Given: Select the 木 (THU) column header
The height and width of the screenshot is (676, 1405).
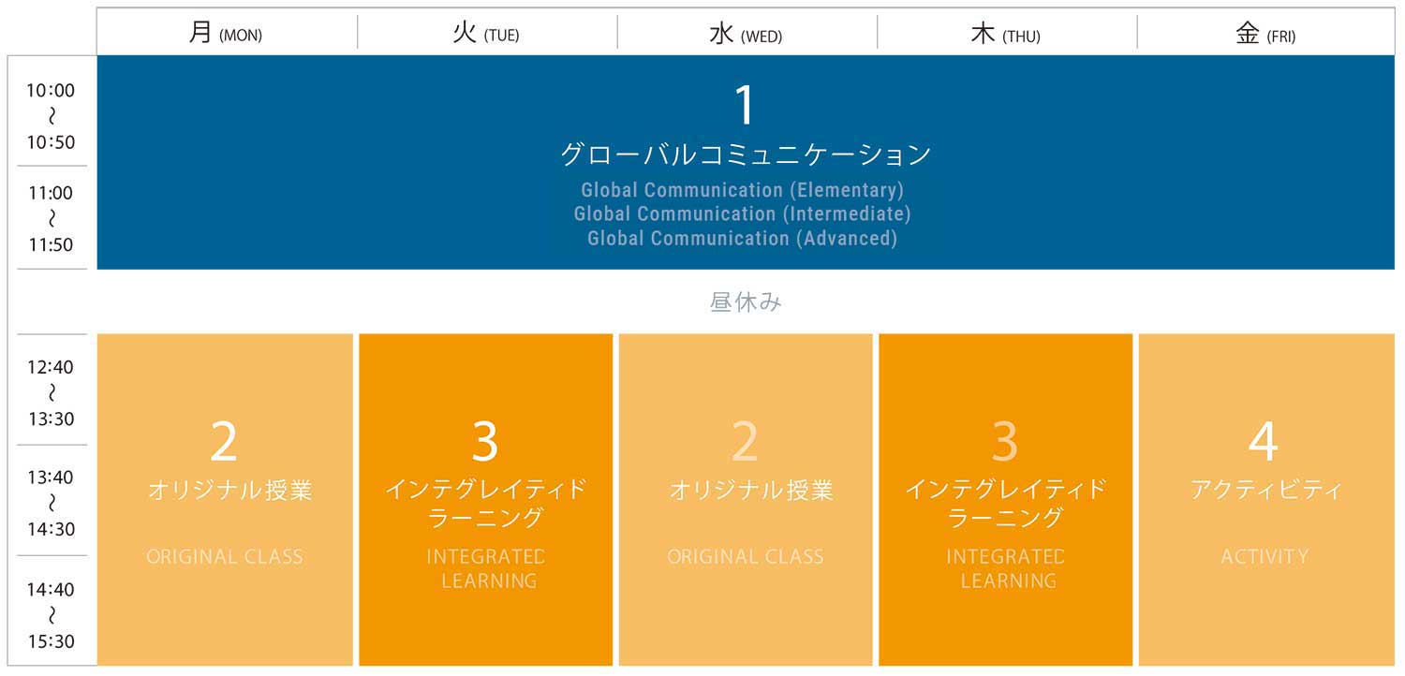Looking at the screenshot, I should click(1007, 32).
